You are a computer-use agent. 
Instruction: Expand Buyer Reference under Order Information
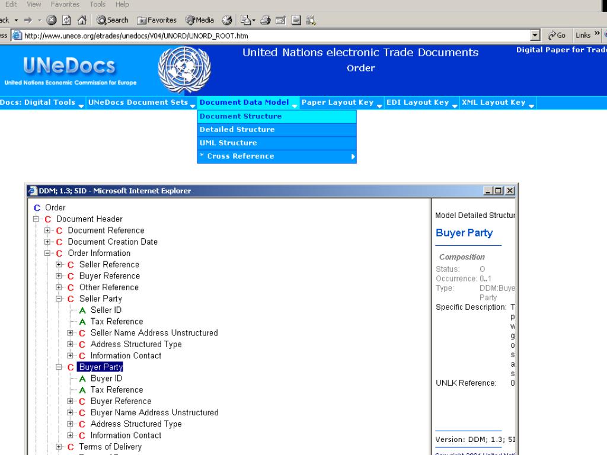point(59,276)
